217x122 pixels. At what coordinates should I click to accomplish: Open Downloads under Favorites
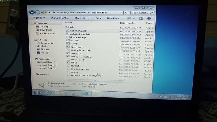44,30
